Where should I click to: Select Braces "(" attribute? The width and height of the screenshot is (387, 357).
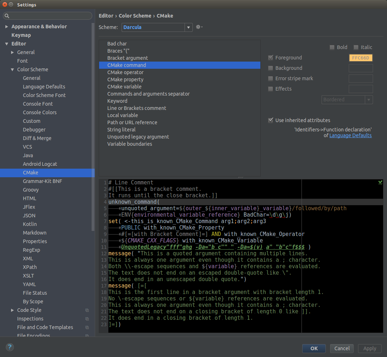coord(180,51)
